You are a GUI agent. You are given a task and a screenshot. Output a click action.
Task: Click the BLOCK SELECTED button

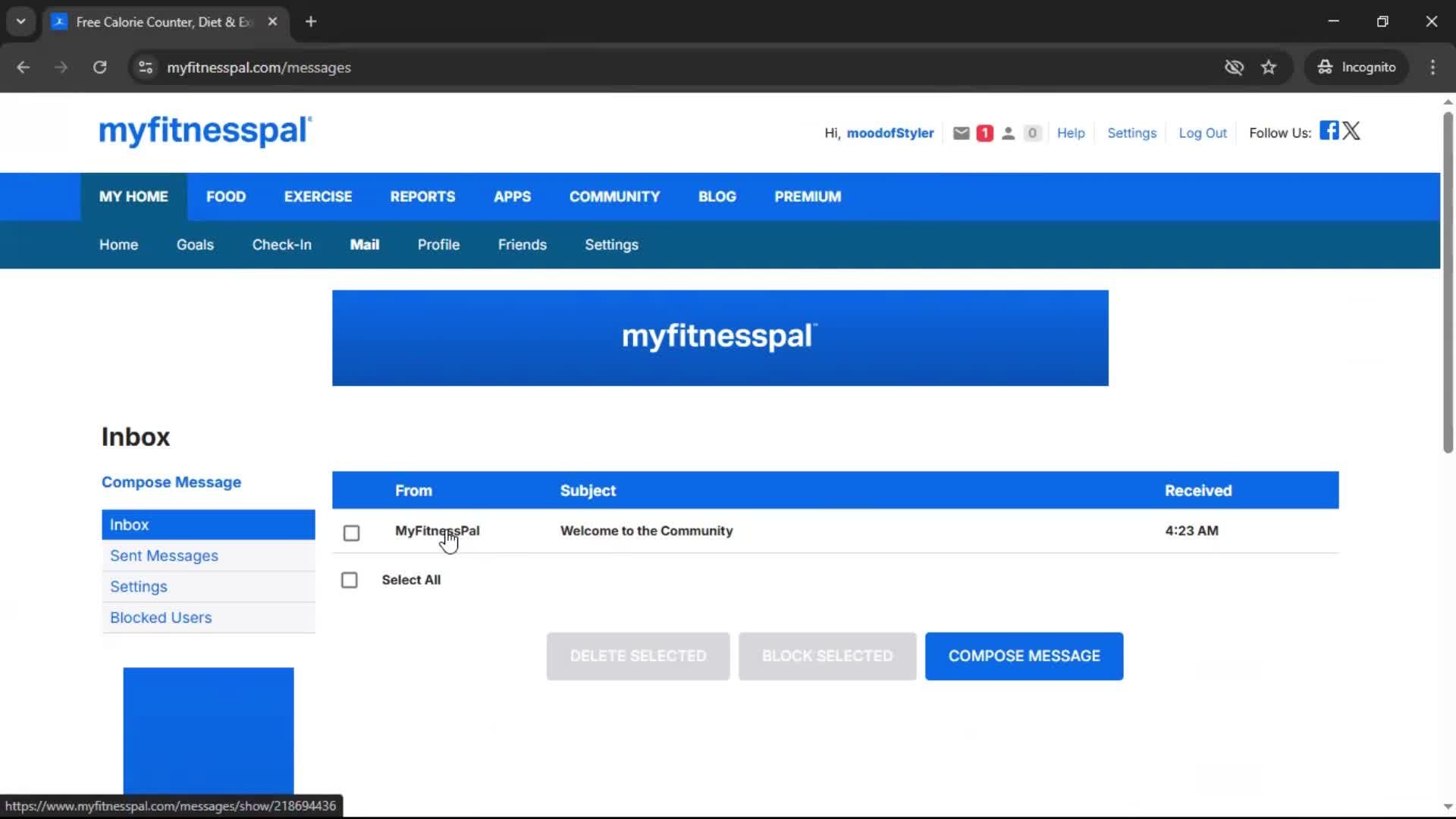point(827,656)
